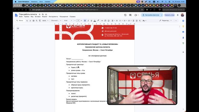Add a comment from the toolbar

coord(105,21)
